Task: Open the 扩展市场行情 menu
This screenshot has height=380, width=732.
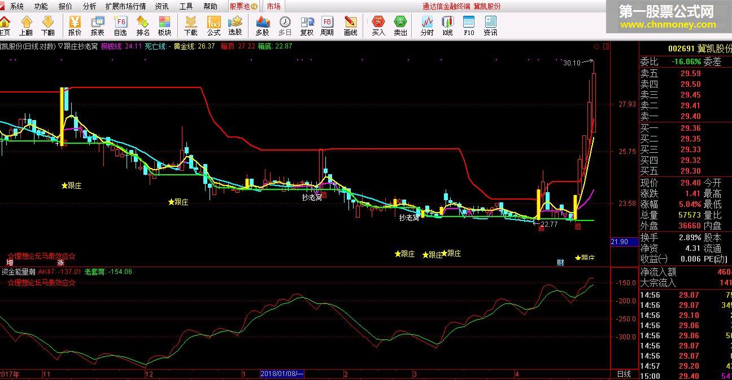Action: click(125, 6)
